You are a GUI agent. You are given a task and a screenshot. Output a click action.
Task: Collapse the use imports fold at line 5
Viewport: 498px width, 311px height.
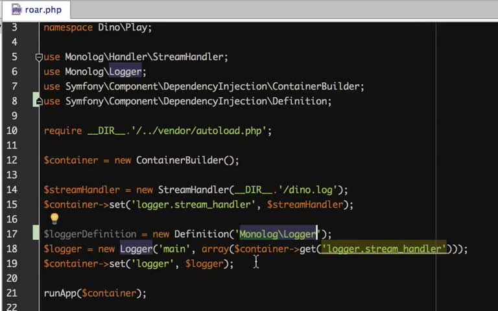39,58
